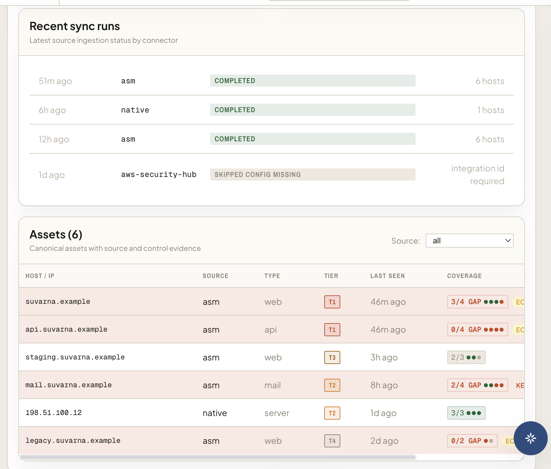Click the TYPE column header
Screen dimensions: 551x469
point(272,276)
